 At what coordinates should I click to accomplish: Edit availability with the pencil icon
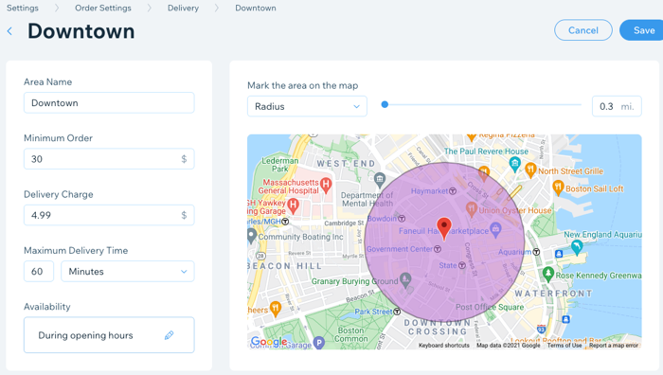coord(170,335)
